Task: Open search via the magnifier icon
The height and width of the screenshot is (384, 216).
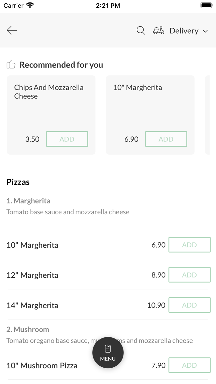Action: 141,31
